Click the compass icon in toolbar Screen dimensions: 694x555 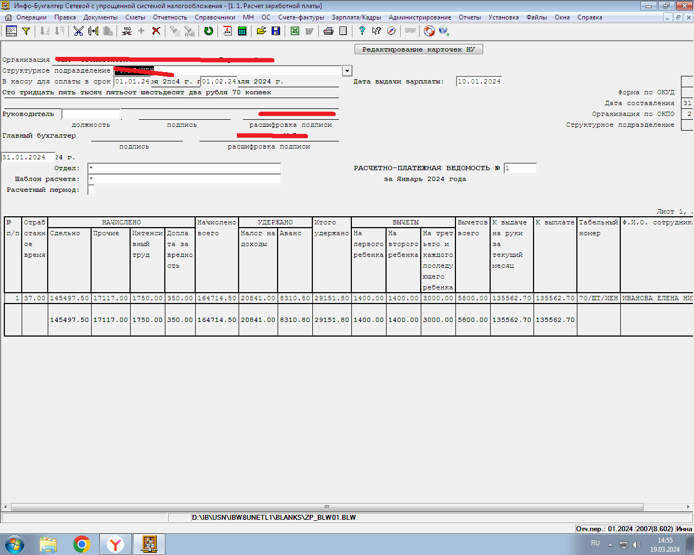[391, 31]
